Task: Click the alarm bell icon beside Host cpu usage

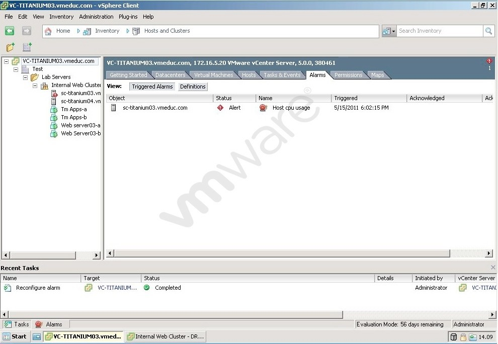Action: point(263,108)
